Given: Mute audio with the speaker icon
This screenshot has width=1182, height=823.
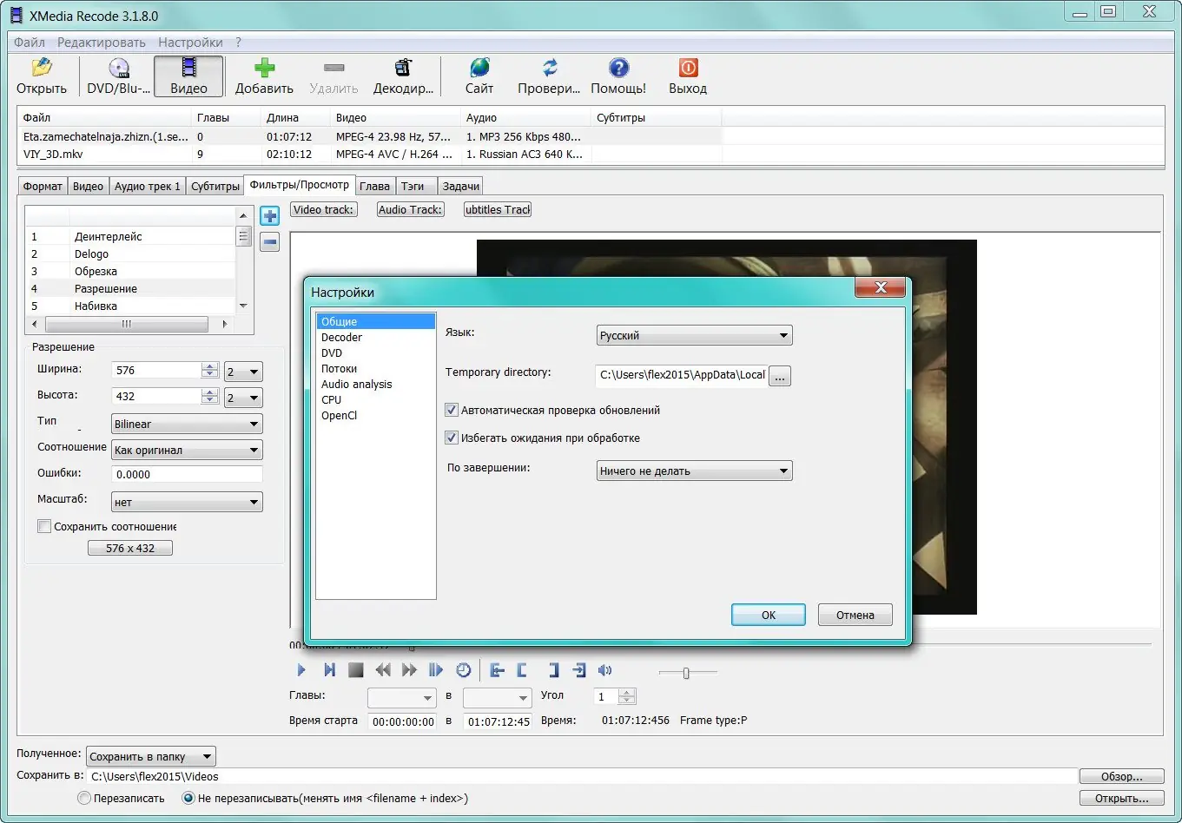Looking at the screenshot, I should click(x=605, y=670).
